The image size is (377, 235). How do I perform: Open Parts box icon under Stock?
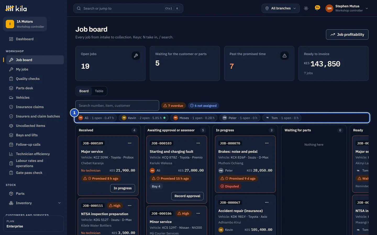[x=11, y=193]
